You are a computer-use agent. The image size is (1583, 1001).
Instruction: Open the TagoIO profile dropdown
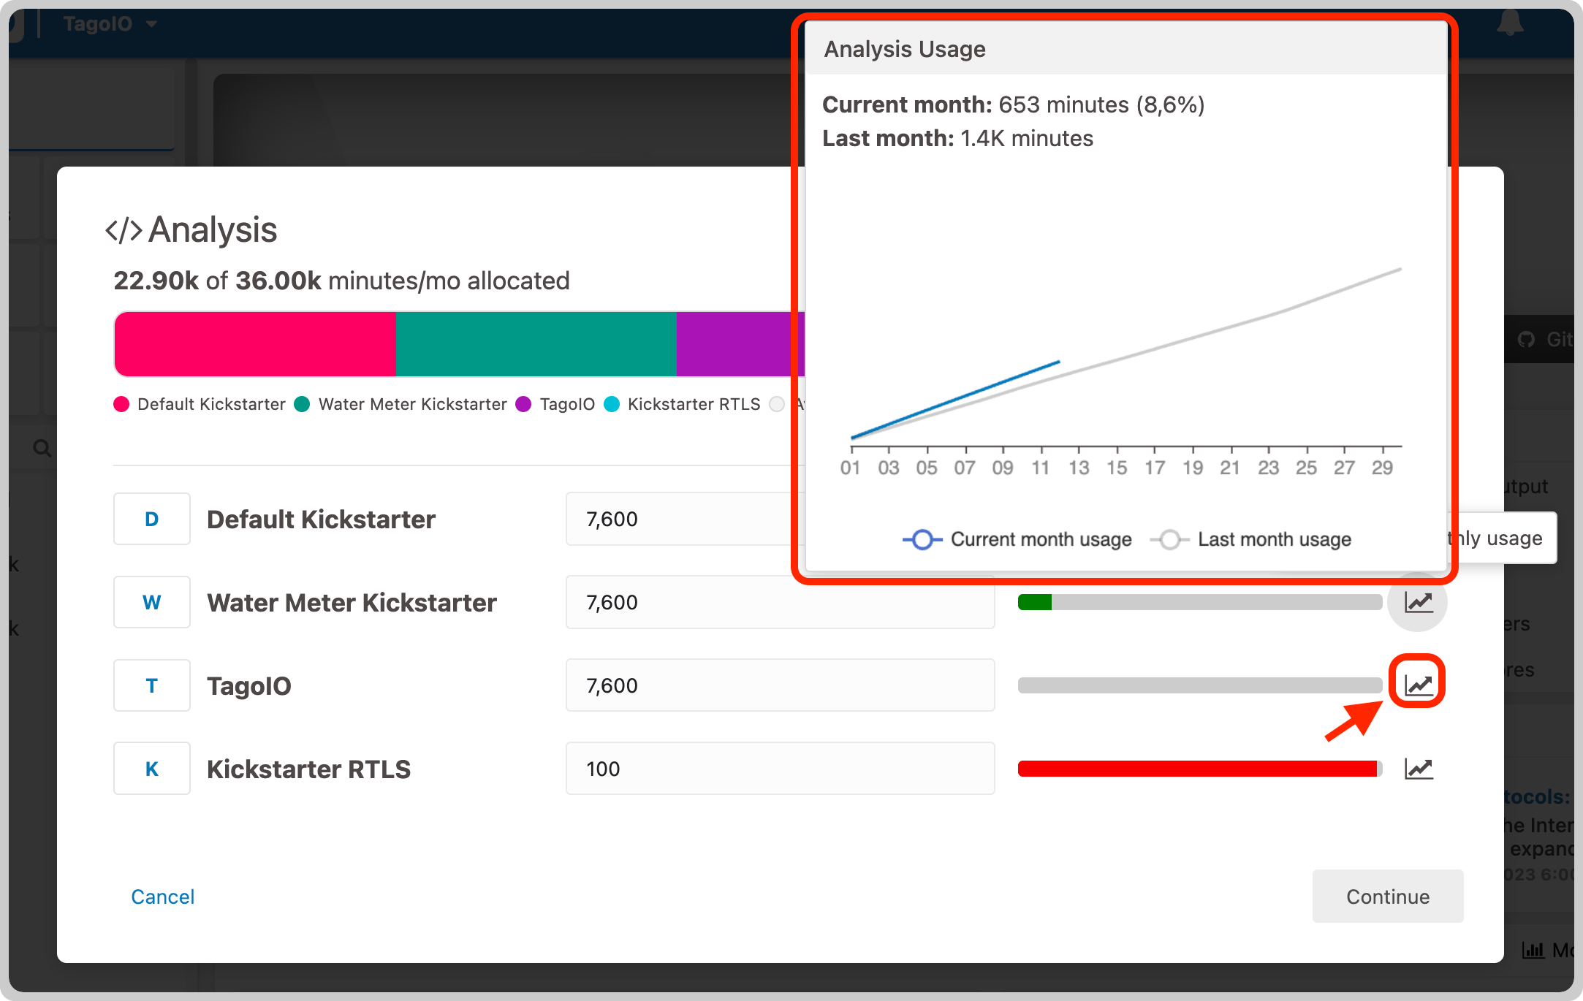coord(110,24)
